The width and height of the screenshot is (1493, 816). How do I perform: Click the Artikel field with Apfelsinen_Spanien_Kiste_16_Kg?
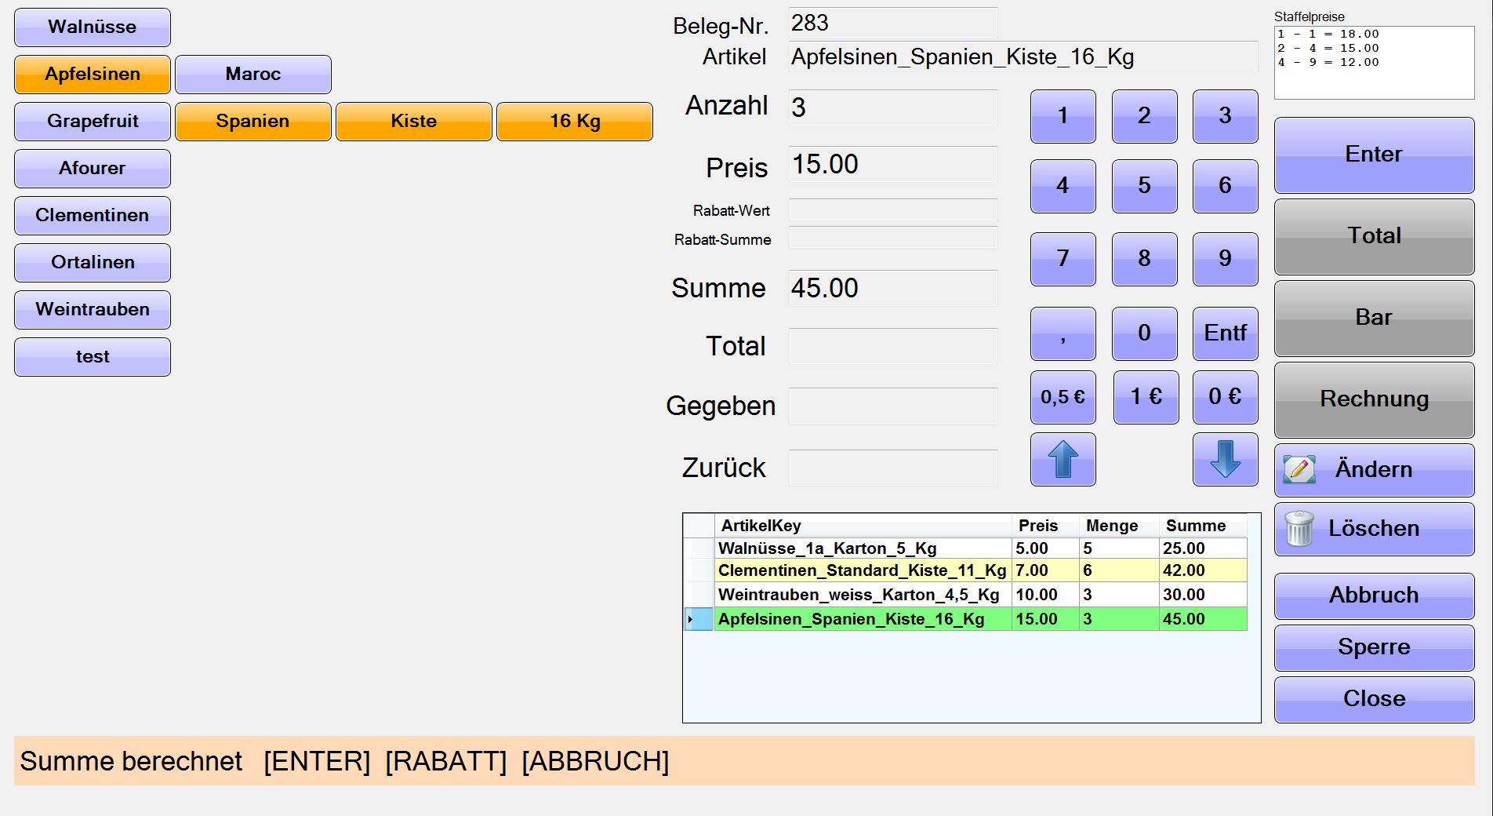(x=1023, y=57)
